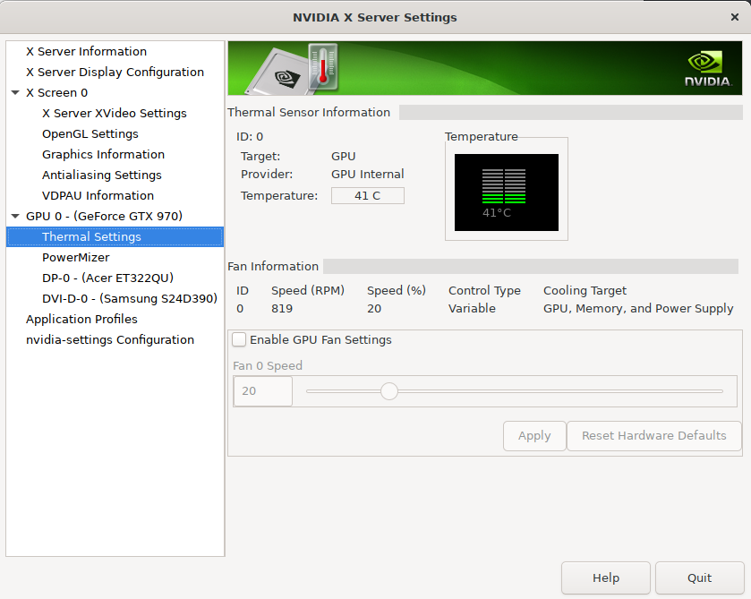This screenshot has height=599, width=751.
Task: Click the 41 C temperature field
Action: pyautogui.click(x=368, y=195)
